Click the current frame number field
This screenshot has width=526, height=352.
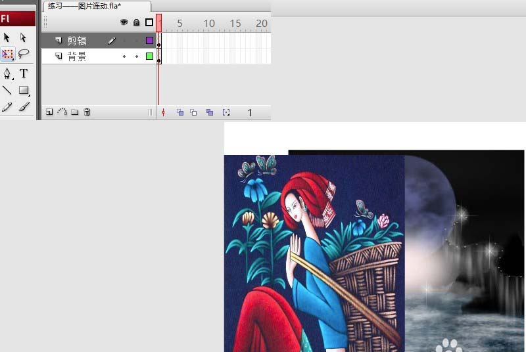[250, 113]
